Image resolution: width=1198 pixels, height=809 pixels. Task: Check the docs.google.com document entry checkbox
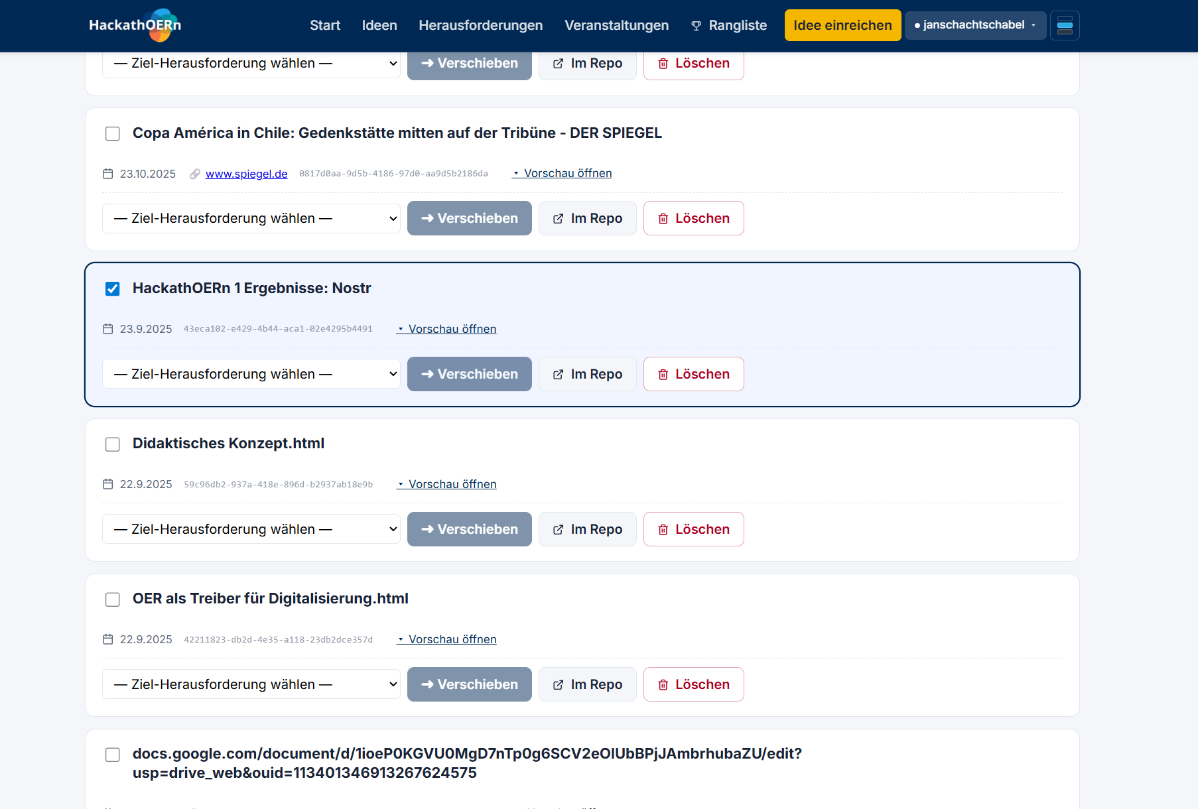point(113,755)
